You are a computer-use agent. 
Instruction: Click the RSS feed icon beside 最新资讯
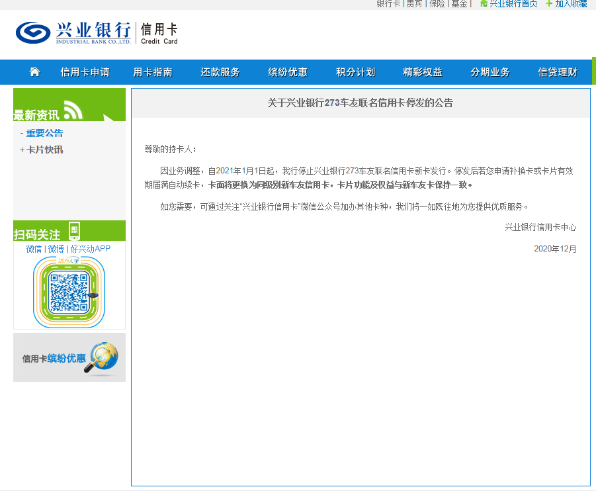tap(73, 111)
